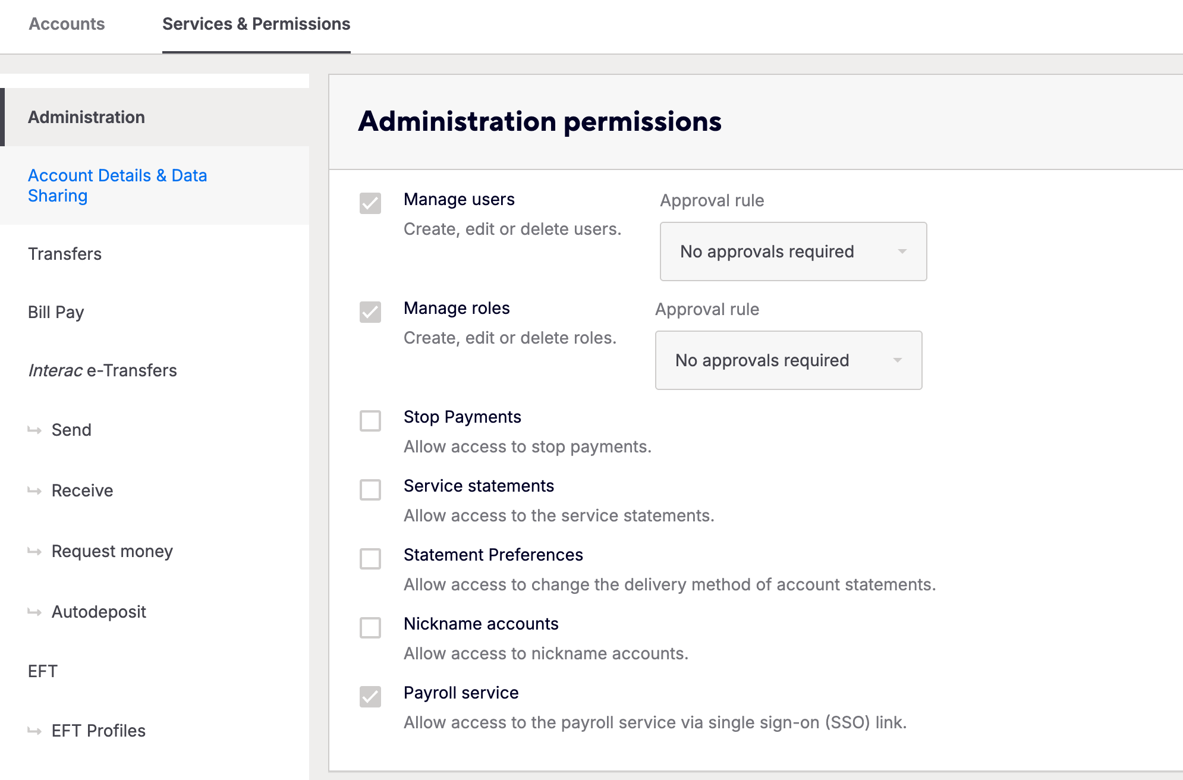Click the payroll service SSO description text
This screenshot has height=780, width=1183.
pos(655,722)
